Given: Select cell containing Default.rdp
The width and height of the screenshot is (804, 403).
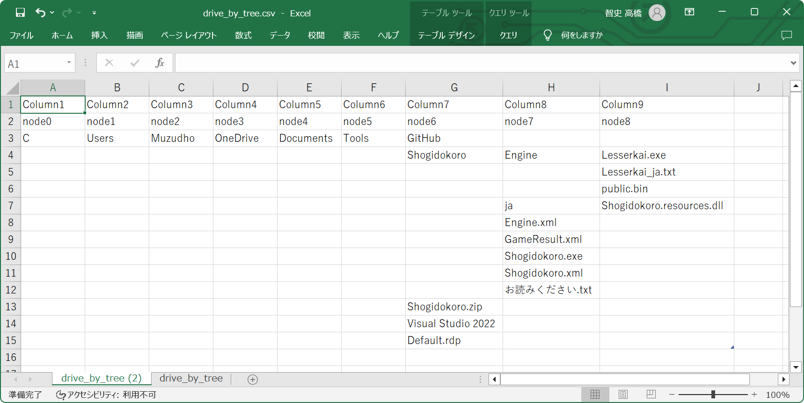Looking at the screenshot, I should (454, 340).
